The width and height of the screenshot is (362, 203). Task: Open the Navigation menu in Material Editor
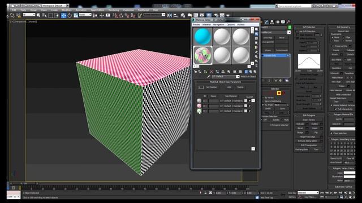(219, 24)
